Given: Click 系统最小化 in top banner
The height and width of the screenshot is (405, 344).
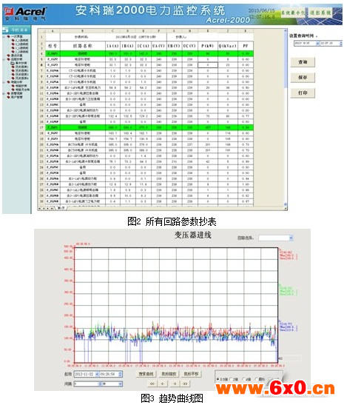Looking at the screenshot, I should coord(293,12).
